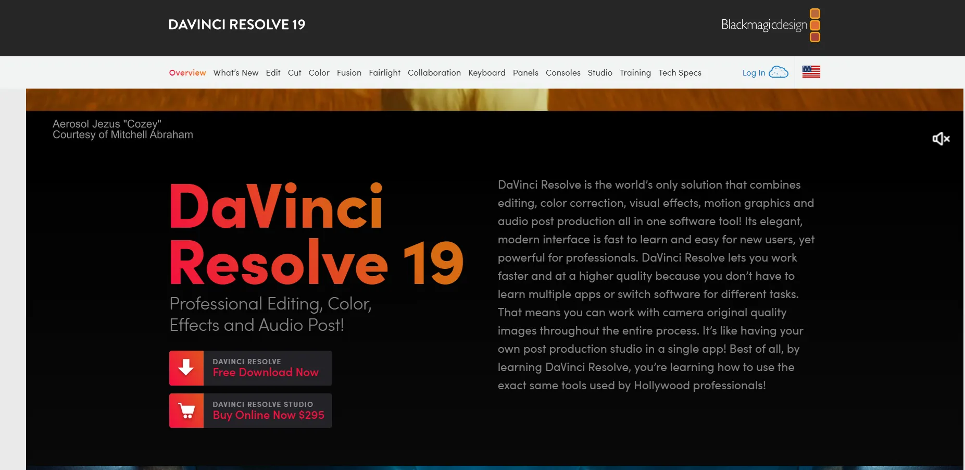Select the Keyboard tab
The height and width of the screenshot is (470, 965).
487,73
